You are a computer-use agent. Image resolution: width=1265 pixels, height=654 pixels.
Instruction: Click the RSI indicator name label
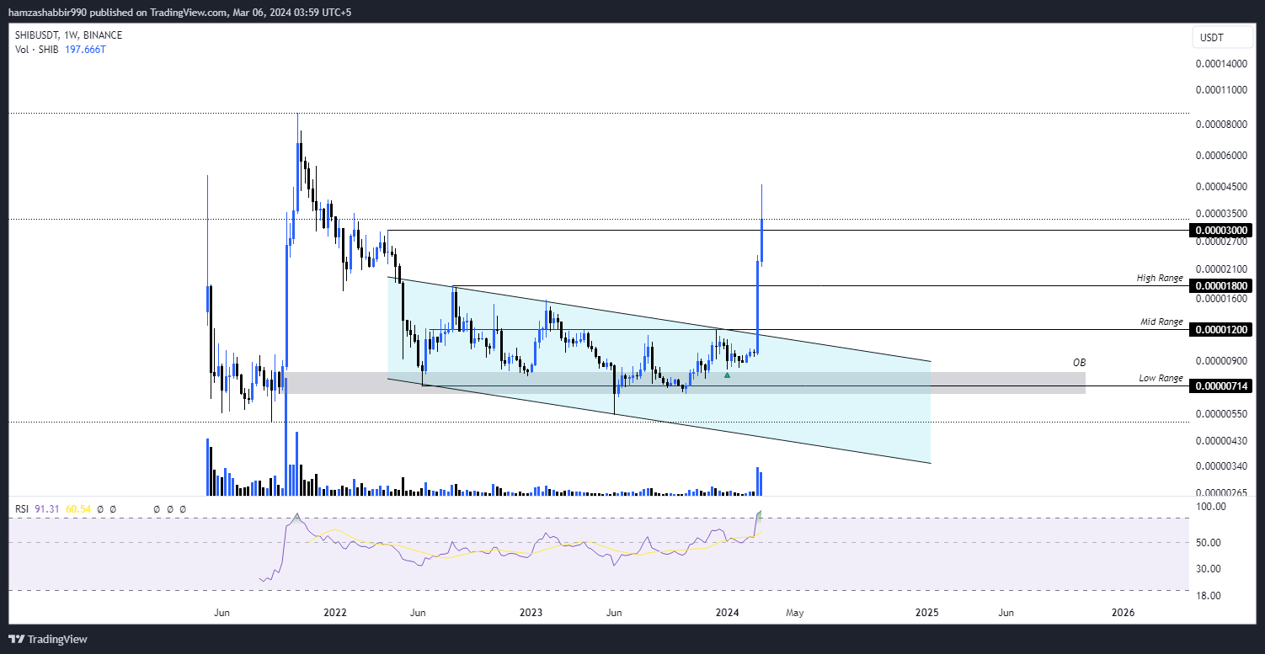point(22,509)
